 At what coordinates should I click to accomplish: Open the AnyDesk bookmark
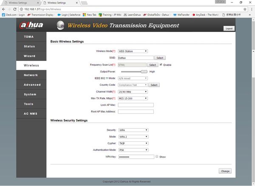tap(206, 15)
